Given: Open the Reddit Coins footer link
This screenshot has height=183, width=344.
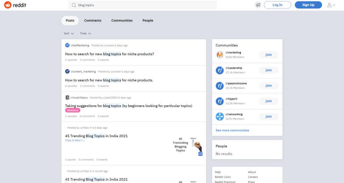Looking at the screenshot, I should 223,177.
